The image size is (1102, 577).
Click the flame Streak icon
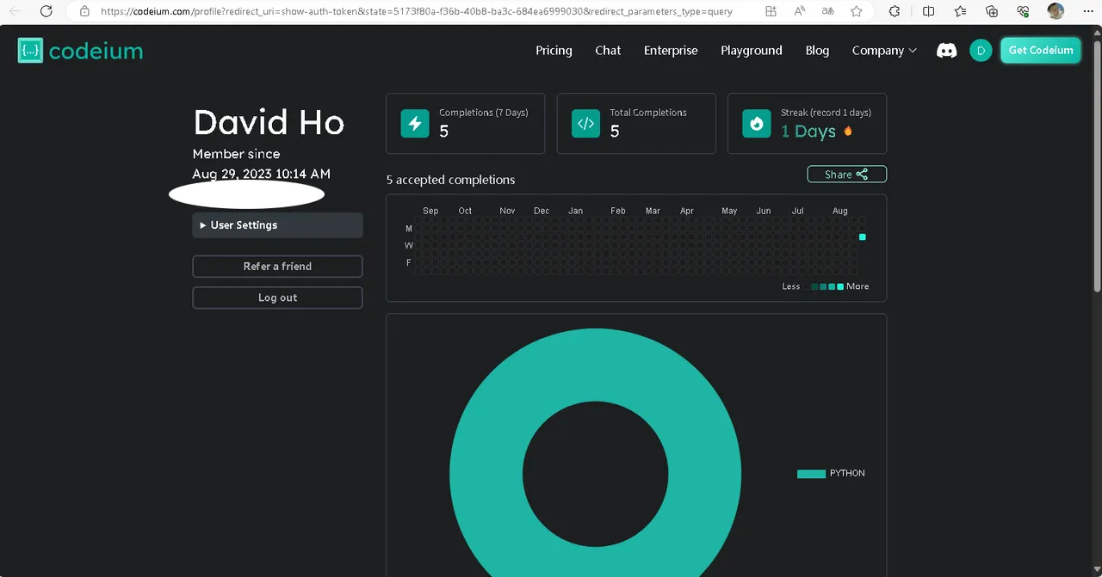coord(757,124)
